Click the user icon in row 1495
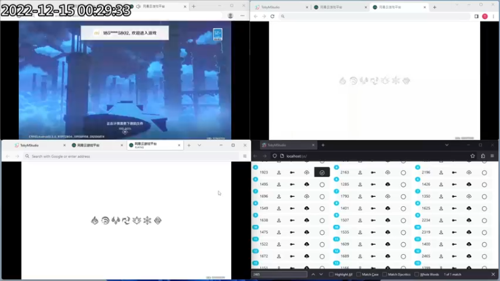 pos(279,184)
